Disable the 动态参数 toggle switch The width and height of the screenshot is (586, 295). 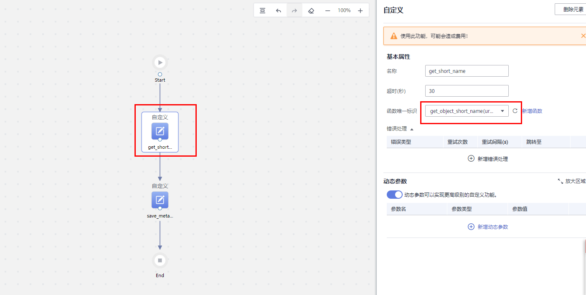point(394,195)
